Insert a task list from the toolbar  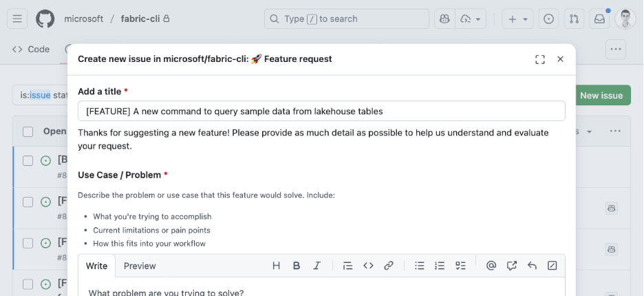pyautogui.click(x=460, y=266)
